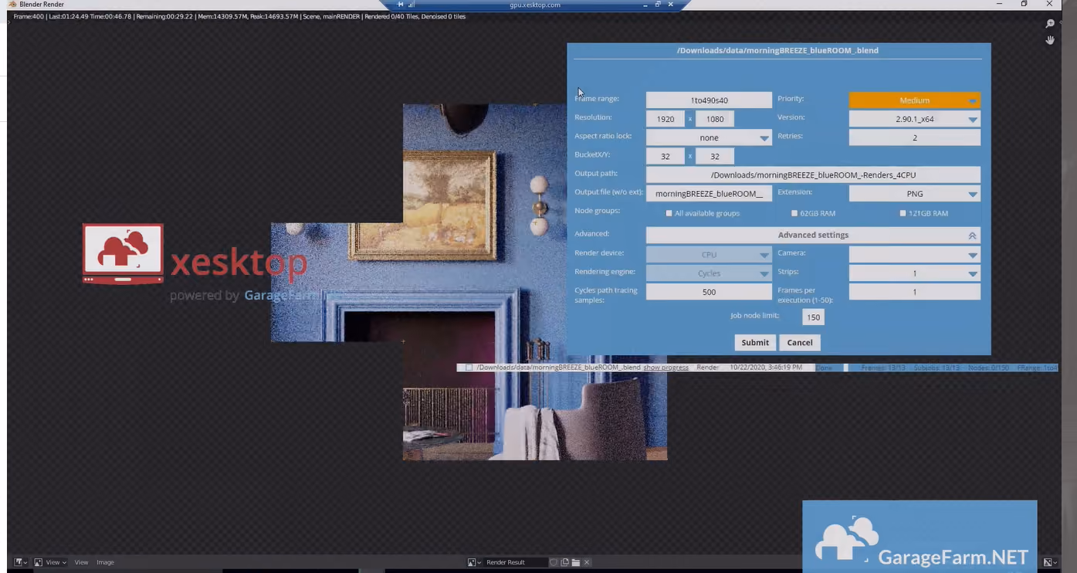The height and width of the screenshot is (573, 1077).
Task: Click the zoom magnifier icon in render view
Action: [x=1050, y=24]
